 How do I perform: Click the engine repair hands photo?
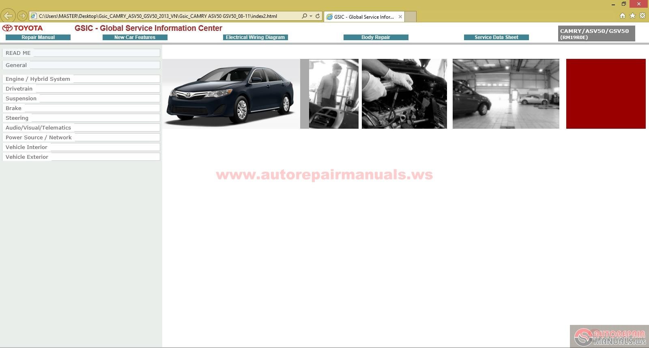point(404,94)
